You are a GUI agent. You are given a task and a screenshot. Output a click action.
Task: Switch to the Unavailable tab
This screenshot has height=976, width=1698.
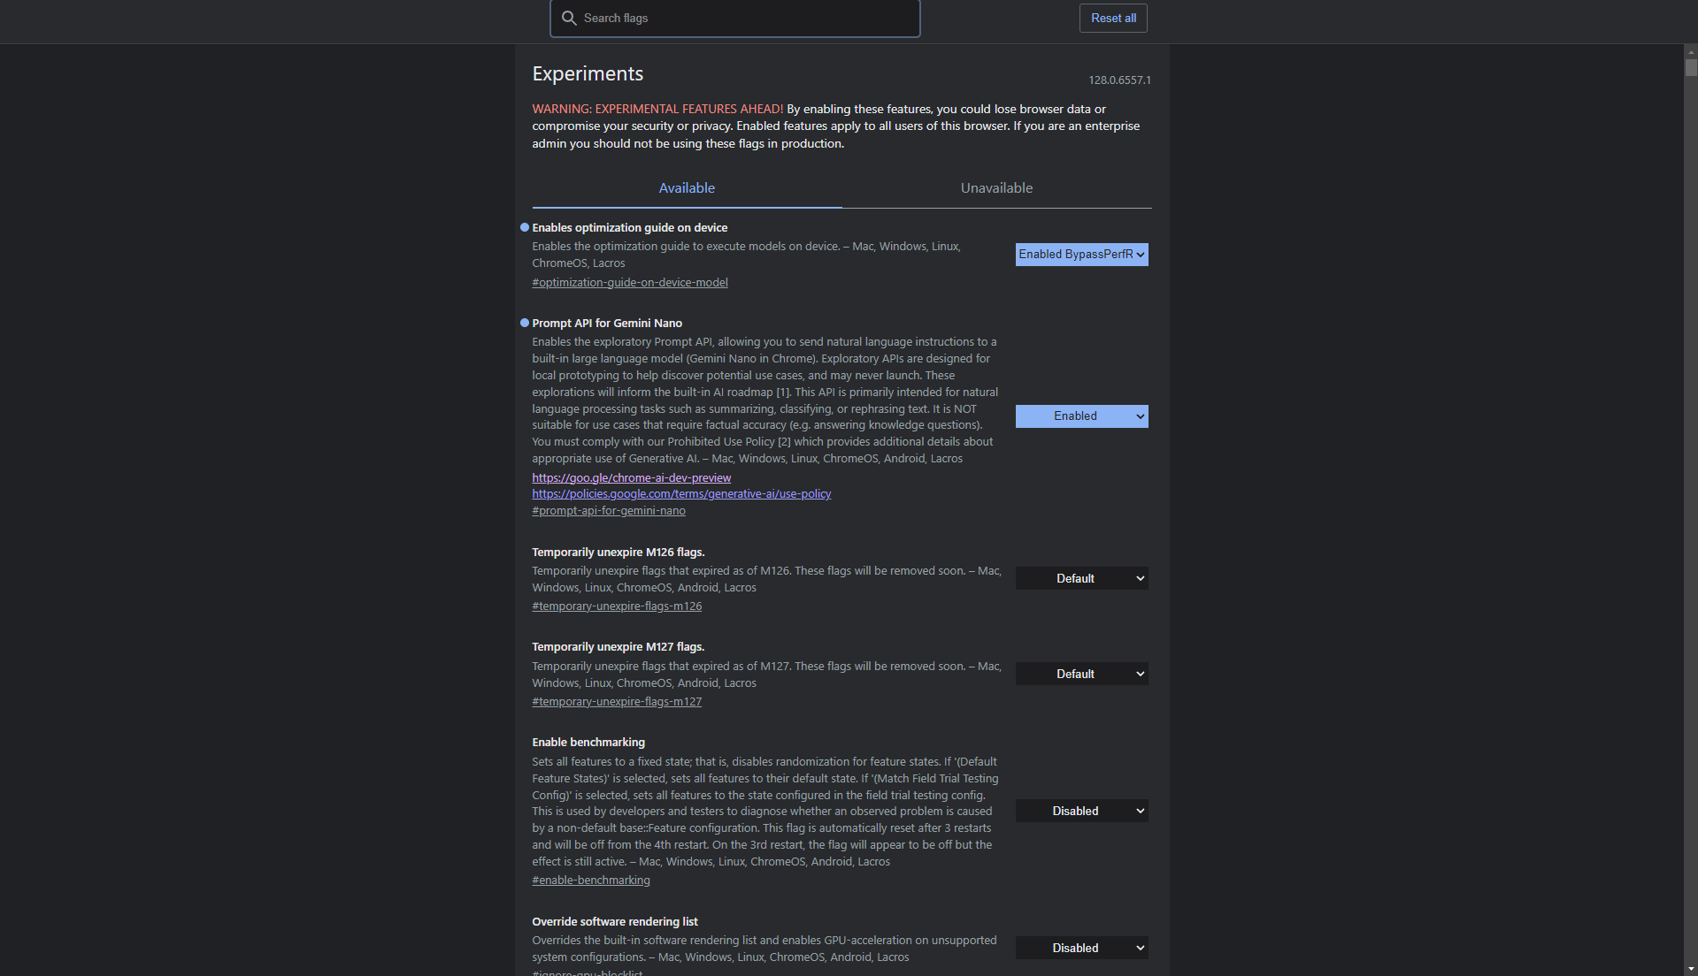(996, 188)
